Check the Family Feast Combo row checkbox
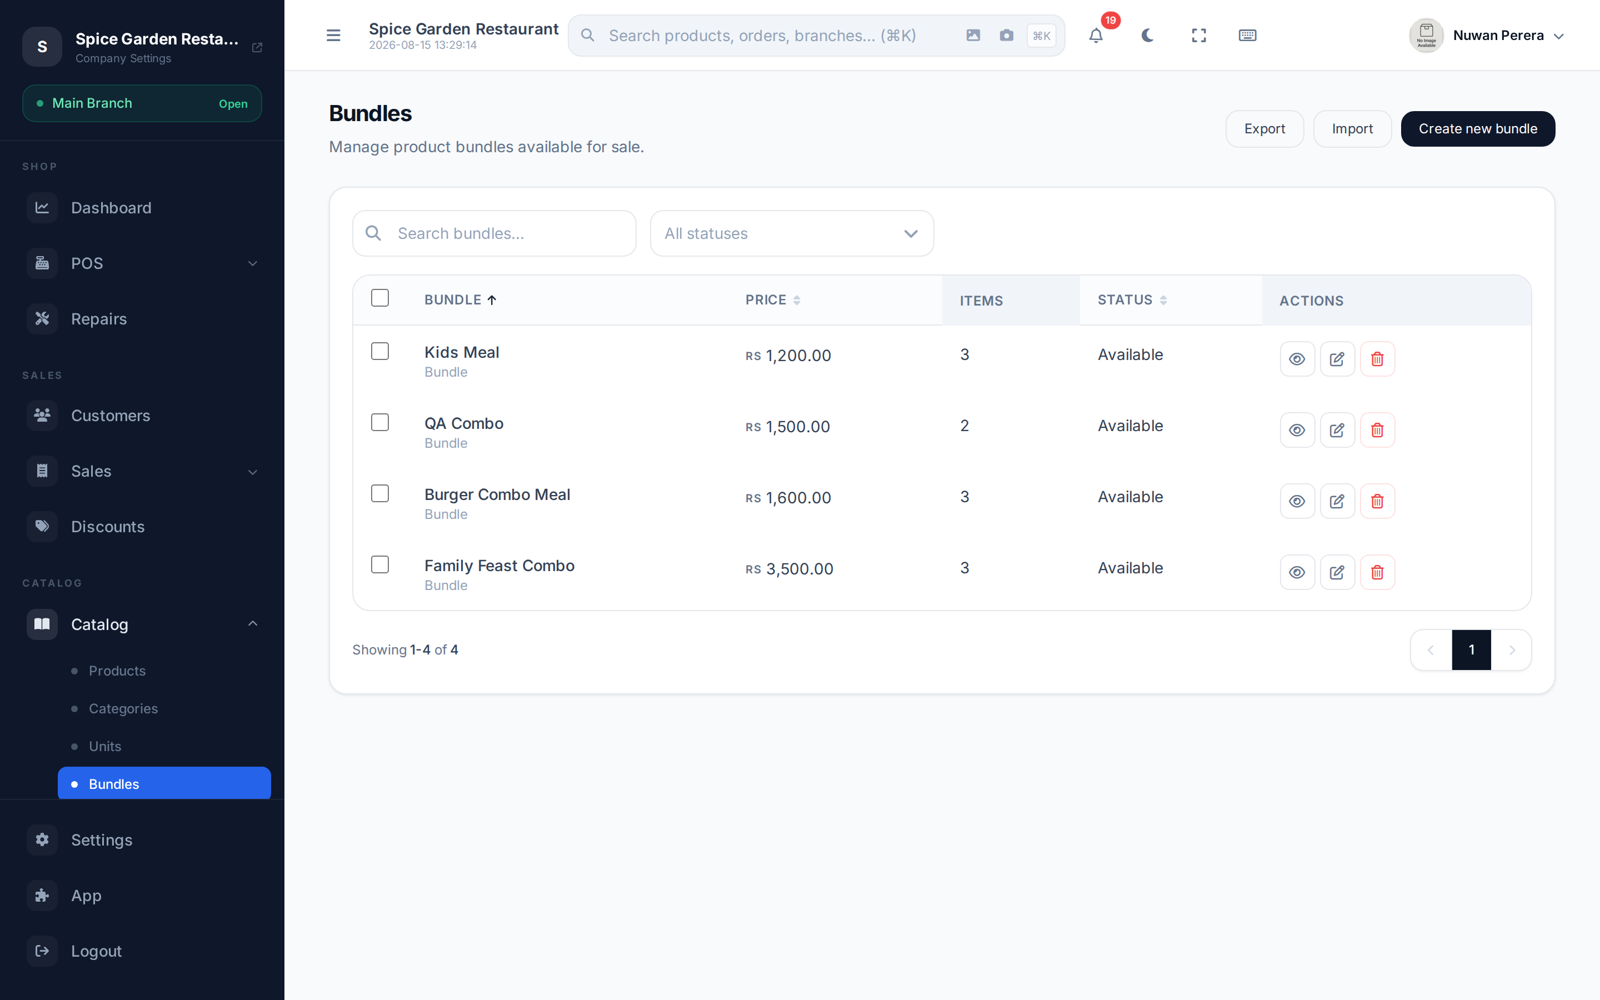 [x=380, y=564]
